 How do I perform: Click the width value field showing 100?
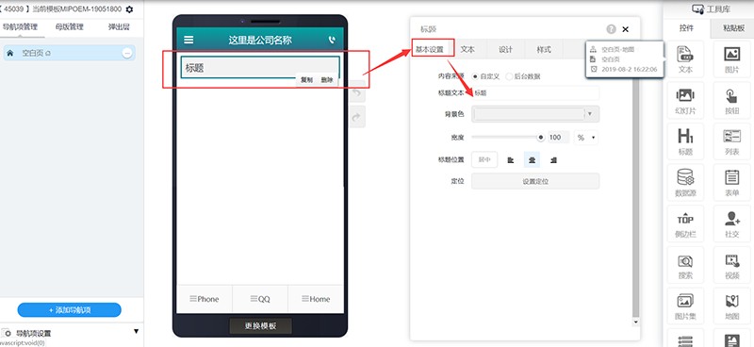[558, 138]
